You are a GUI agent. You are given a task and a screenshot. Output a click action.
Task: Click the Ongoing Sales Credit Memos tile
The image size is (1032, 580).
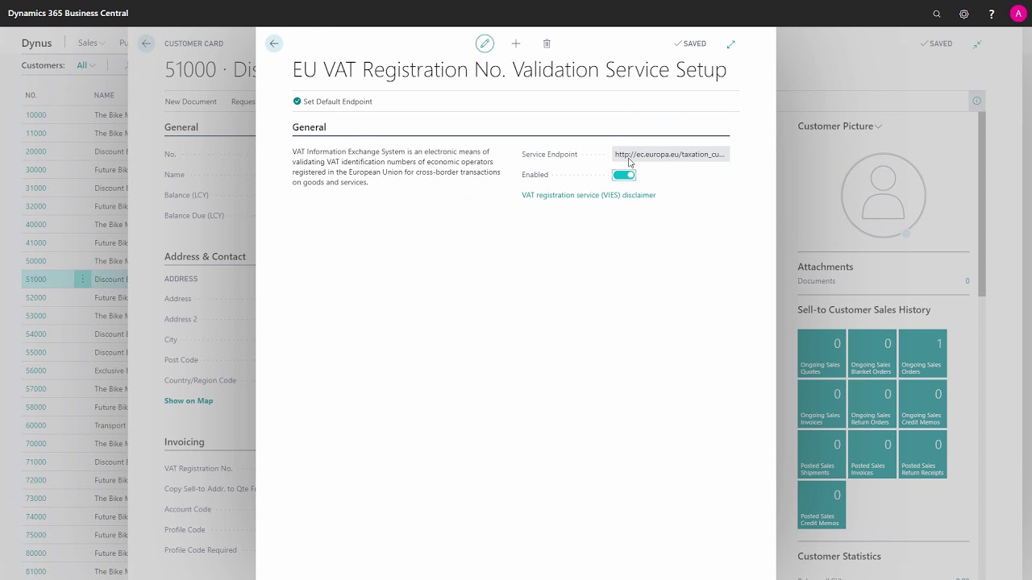coord(923,404)
